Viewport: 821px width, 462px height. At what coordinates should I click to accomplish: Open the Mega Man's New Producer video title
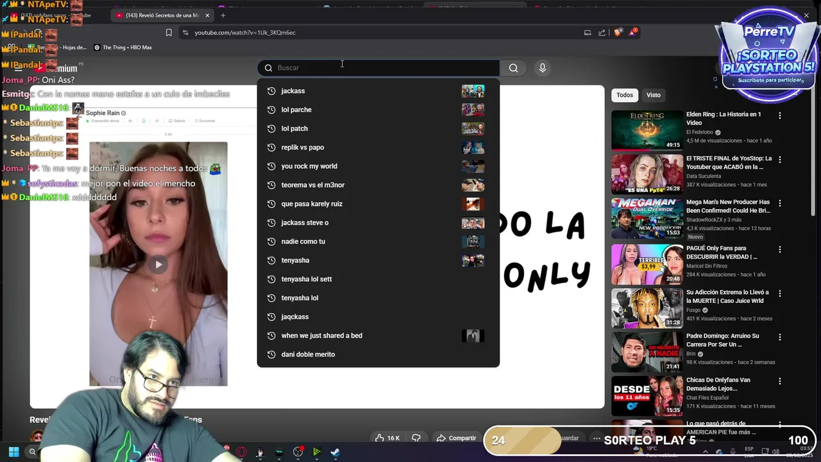click(x=728, y=206)
